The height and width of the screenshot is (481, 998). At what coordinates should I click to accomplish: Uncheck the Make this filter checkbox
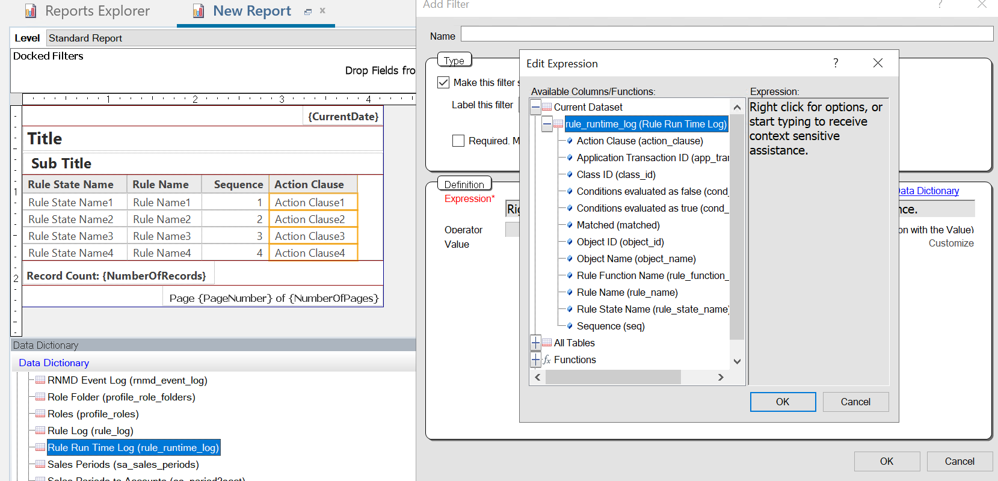click(443, 82)
